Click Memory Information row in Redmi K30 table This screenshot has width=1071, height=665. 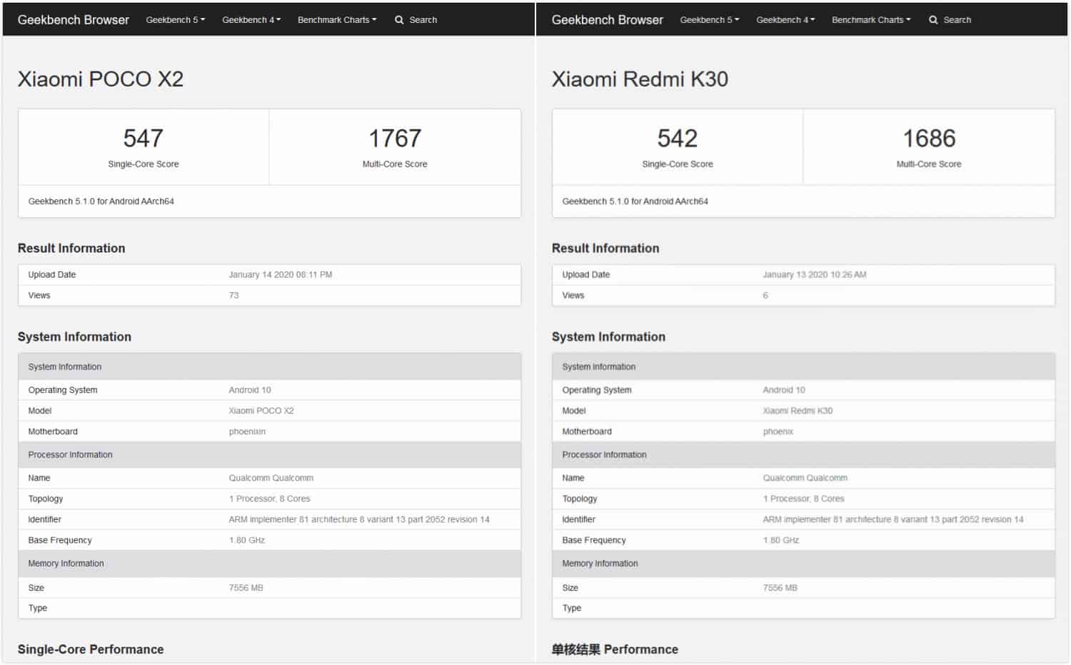[803, 564]
